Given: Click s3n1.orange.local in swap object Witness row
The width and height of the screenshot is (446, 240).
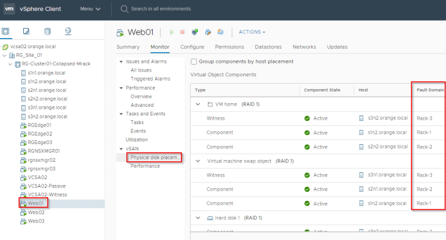Looking at the screenshot, I should pos(387,175).
